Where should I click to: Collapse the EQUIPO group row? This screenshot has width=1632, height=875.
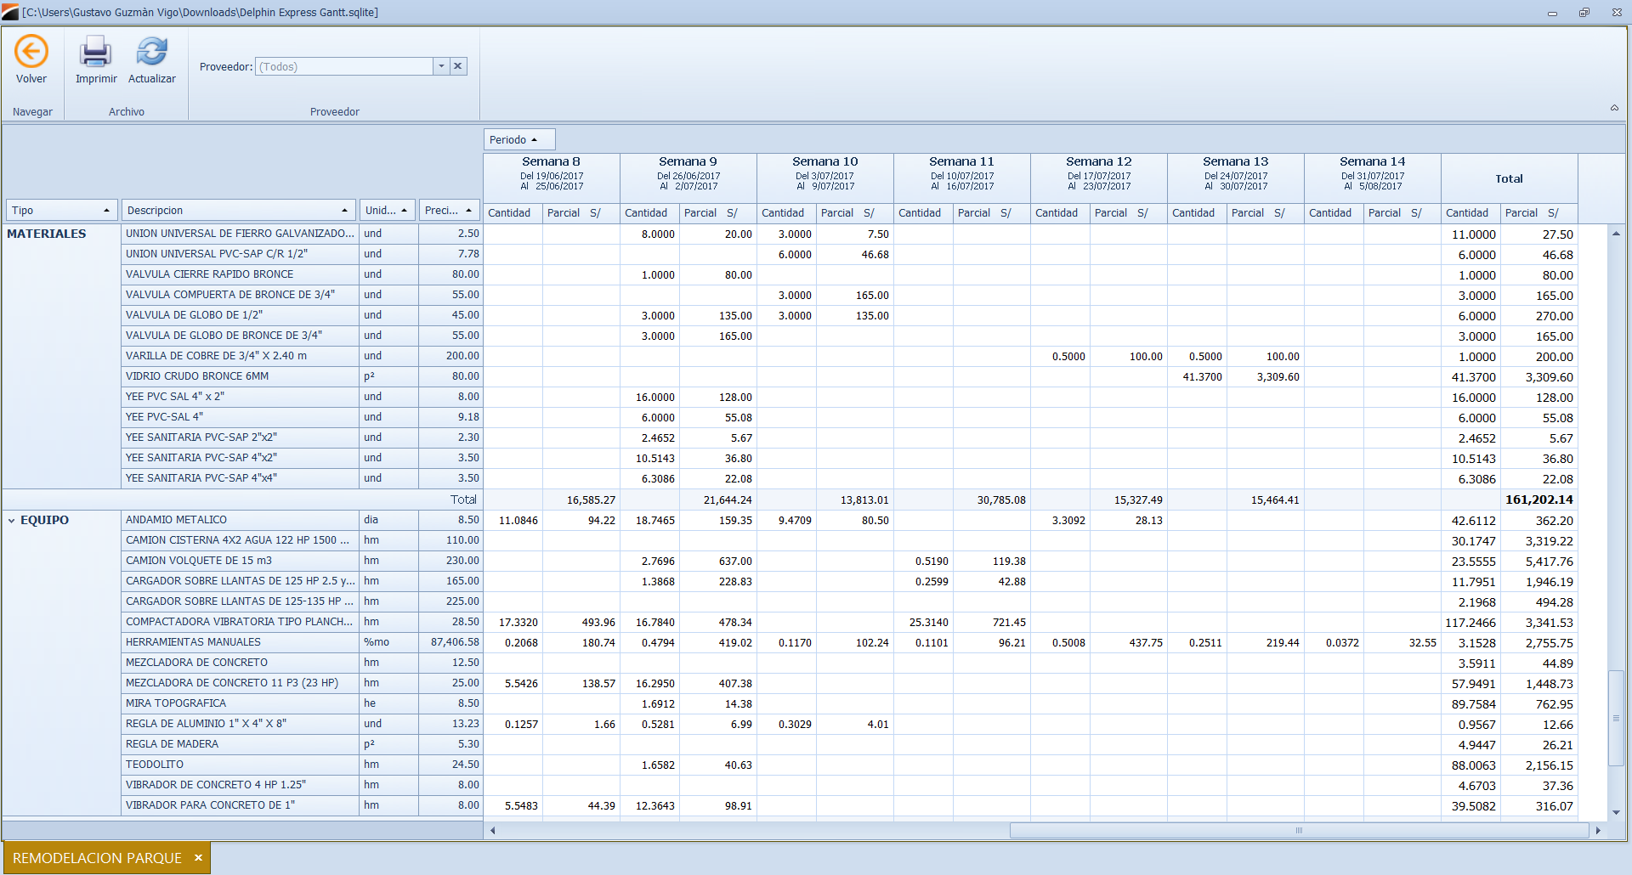pos(12,521)
